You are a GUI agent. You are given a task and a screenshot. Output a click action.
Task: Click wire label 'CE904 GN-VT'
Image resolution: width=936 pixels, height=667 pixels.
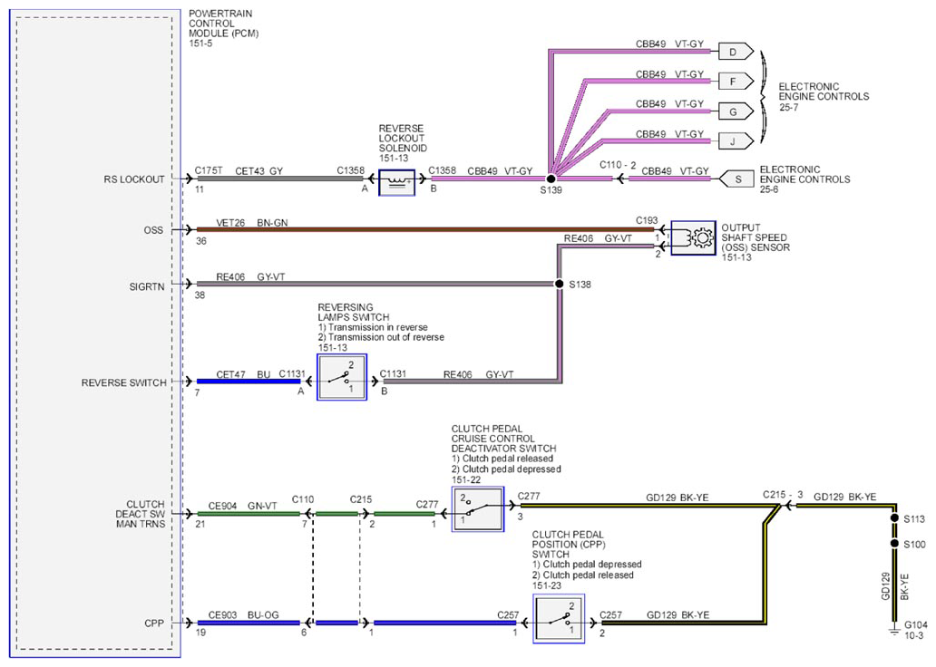(x=243, y=506)
